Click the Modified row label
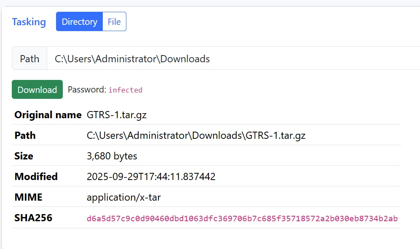The width and height of the screenshot is (420, 249). pyautogui.click(x=36, y=177)
